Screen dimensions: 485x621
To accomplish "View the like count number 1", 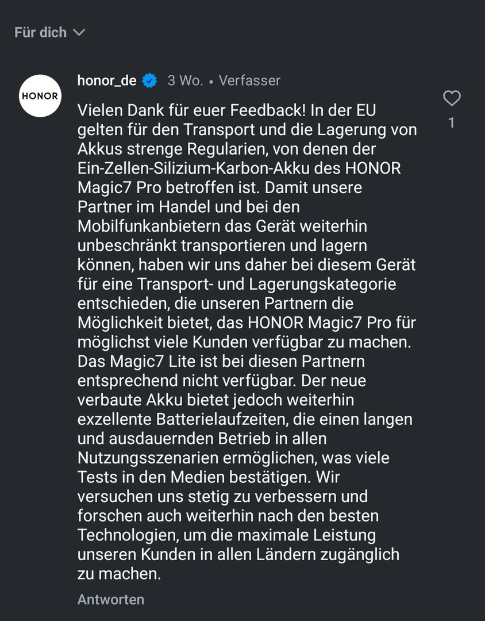I will [452, 123].
